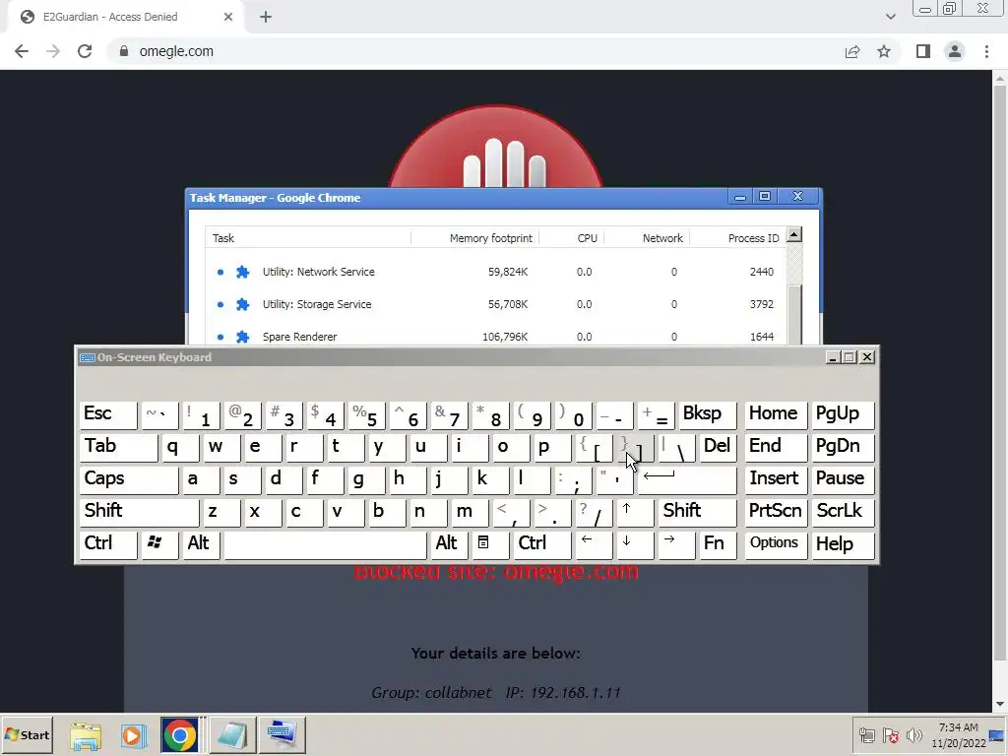Open the Windows Start menu

click(x=27, y=734)
